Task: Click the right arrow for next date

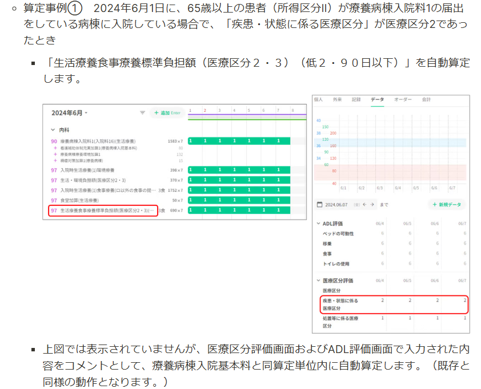Action: click(x=372, y=204)
